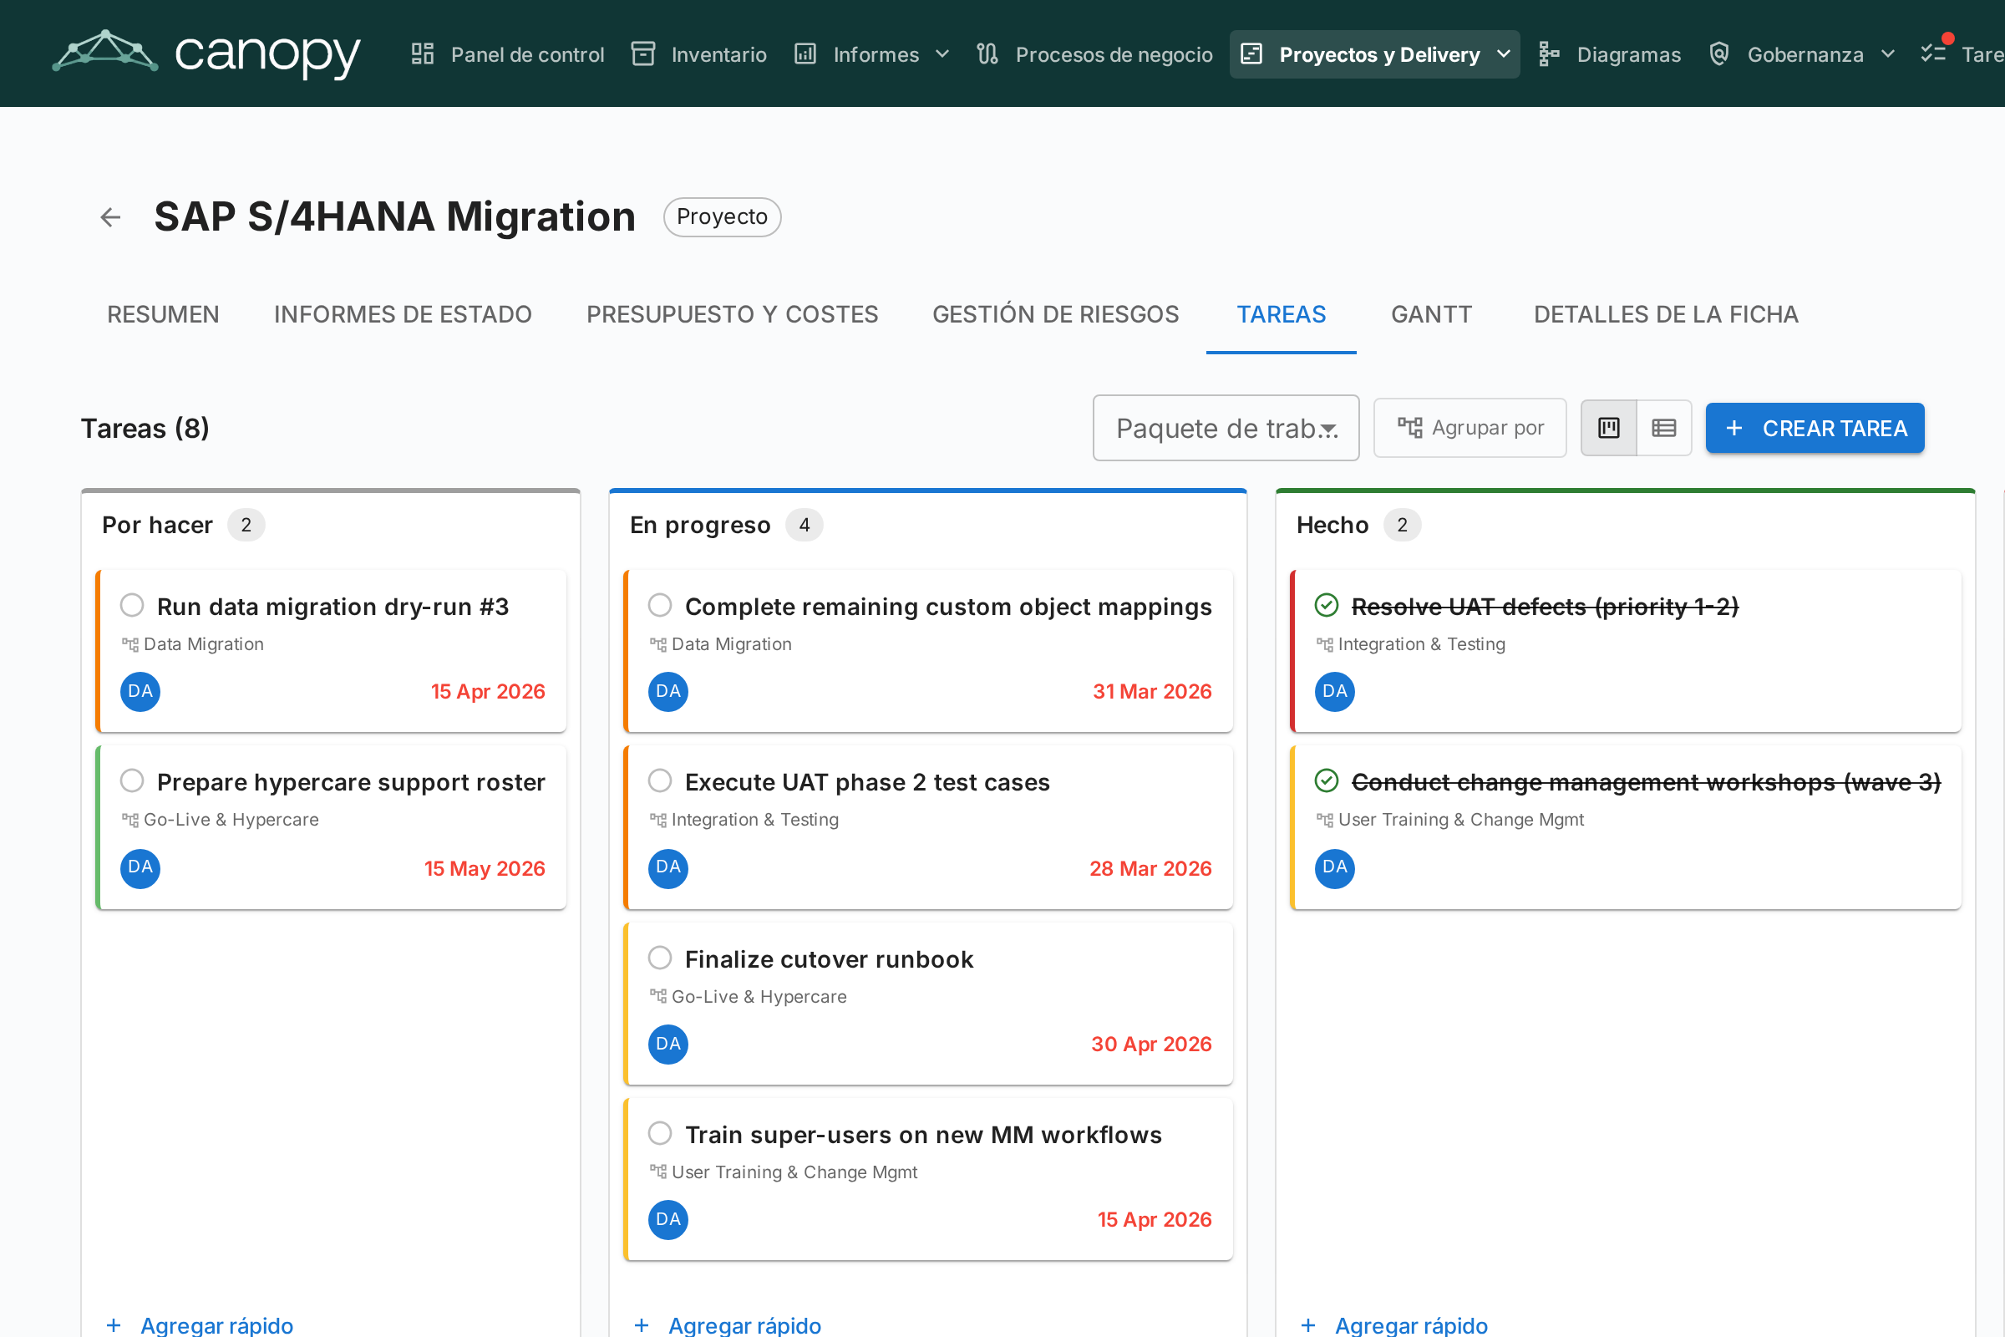This screenshot has height=1337, width=2005.
Task: Click DA avatar on Run data migration card
Action: (140, 691)
